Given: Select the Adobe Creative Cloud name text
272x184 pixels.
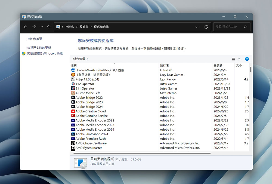Looking at the screenshot, I should (91, 111).
